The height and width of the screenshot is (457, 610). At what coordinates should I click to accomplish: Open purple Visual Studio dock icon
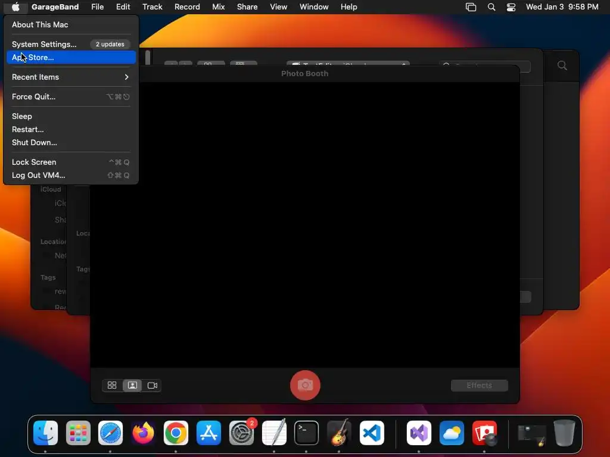(419, 433)
